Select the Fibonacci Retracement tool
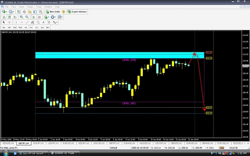This screenshot has height=156, width=250. pyautogui.click(x=38, y=22)
